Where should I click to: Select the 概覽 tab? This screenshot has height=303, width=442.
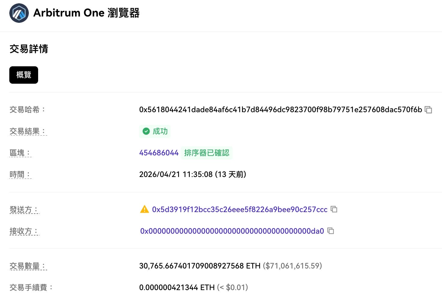pos(24,75)
